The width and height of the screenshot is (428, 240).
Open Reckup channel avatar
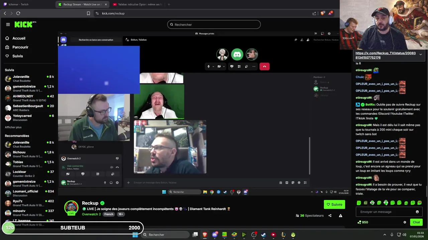click(71, 208)
